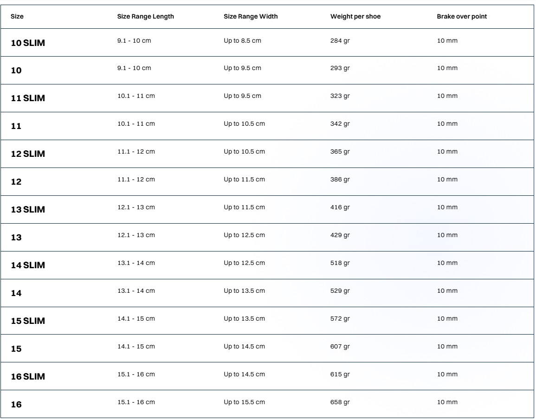The image size is (536, 419).
Task: Click 'Up to 14.5 cm' in 16 SLIM row
Action: (244, 374)
